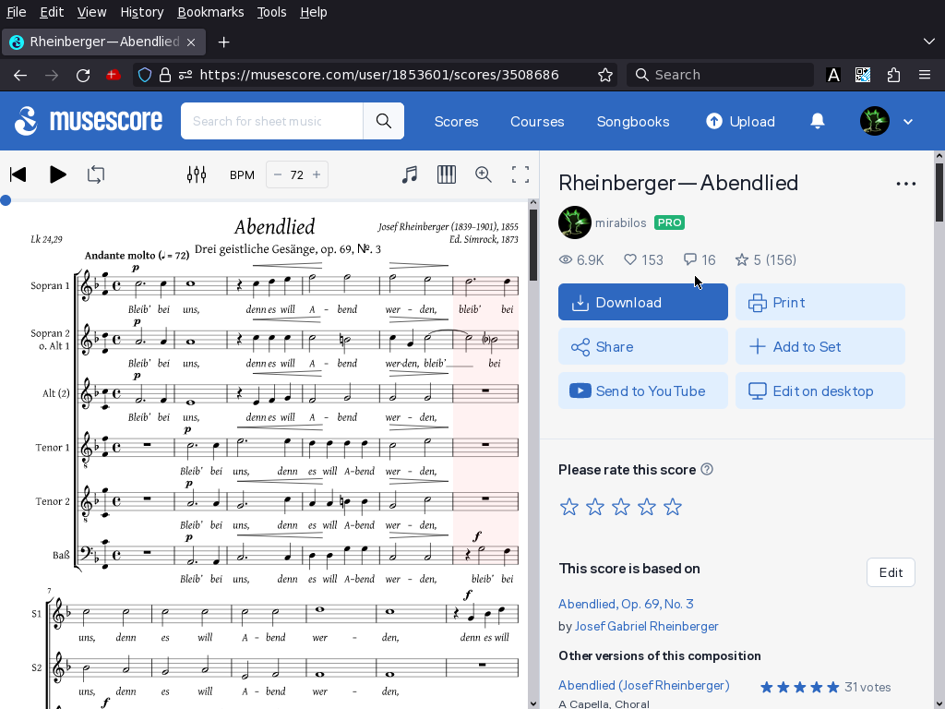Go back to previous page
Screen dimensions: 945x709
coord(20,75)
